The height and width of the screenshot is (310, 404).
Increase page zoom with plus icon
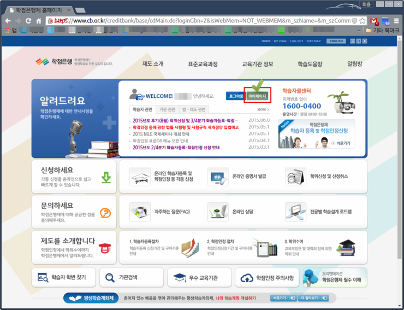(x=365, y=41)
